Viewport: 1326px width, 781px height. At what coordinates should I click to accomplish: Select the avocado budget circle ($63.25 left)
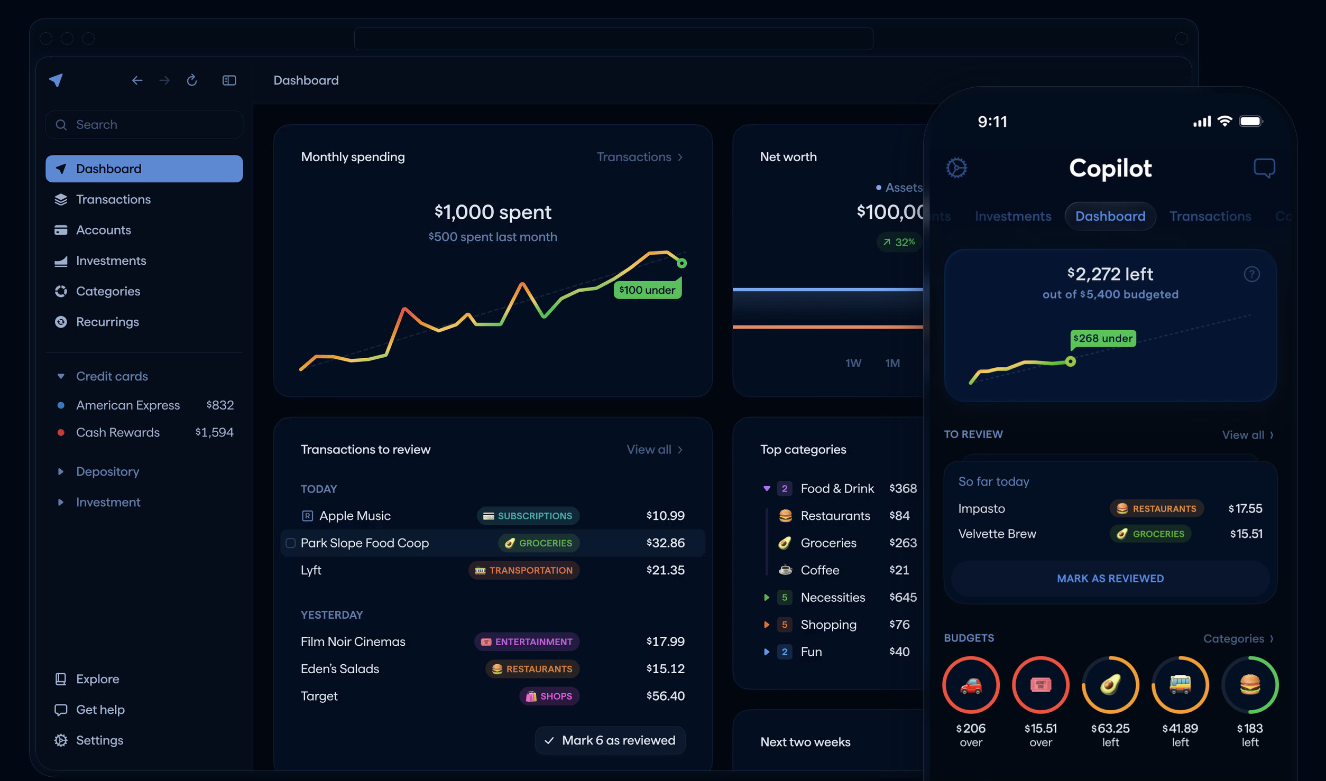point(1110,685)
